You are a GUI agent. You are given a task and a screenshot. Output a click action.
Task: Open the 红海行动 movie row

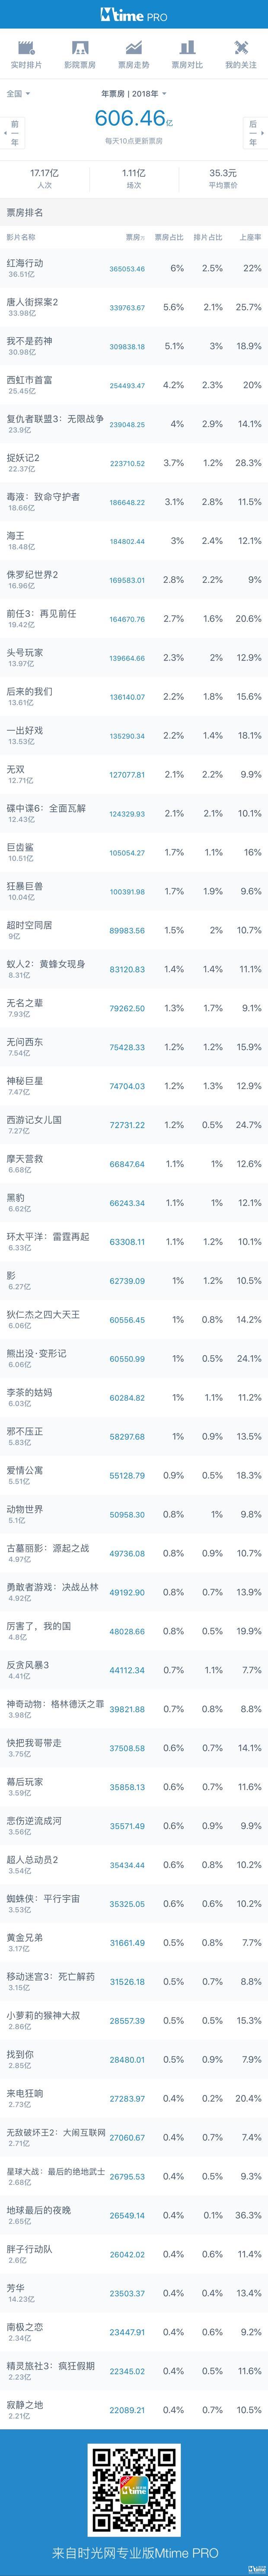[134, 268]
